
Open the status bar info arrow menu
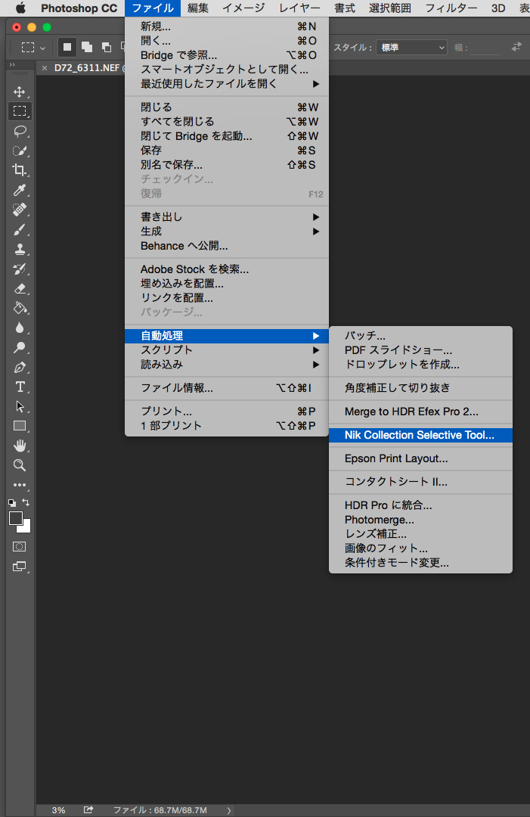click(228, 810)
